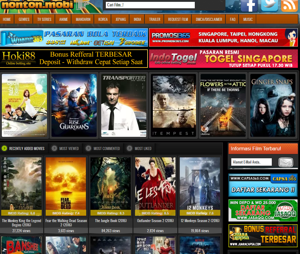Open the Winning365 Pasaran Bola banner
Viewport: 300px width, 254px height.
pos(74,37)
